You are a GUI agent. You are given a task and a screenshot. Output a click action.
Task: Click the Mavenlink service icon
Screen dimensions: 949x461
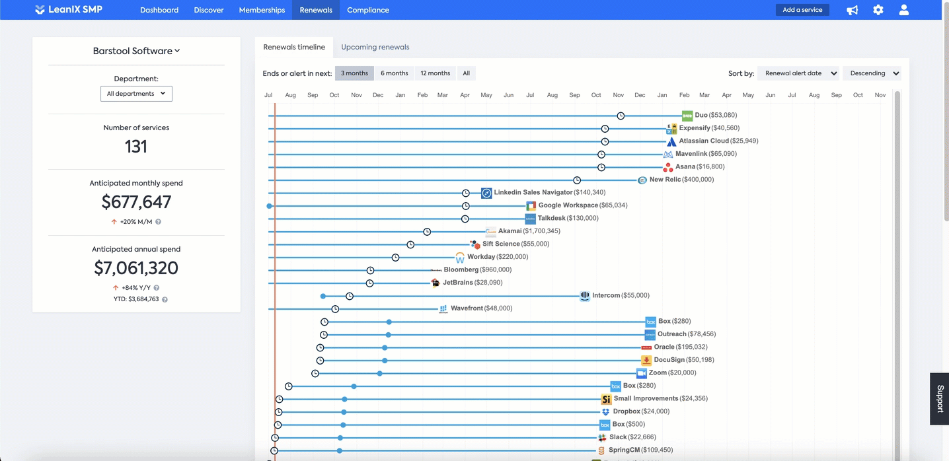pyautogui.click(x=667, y=155)
